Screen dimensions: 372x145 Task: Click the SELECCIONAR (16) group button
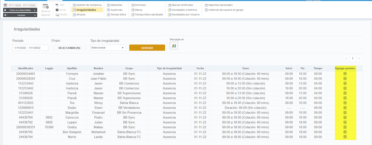point(69,48)
